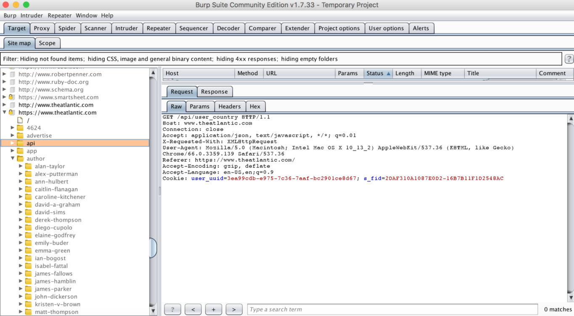Click the search term input field
This screenshot has height=316, width=574.
click(392, 309)
